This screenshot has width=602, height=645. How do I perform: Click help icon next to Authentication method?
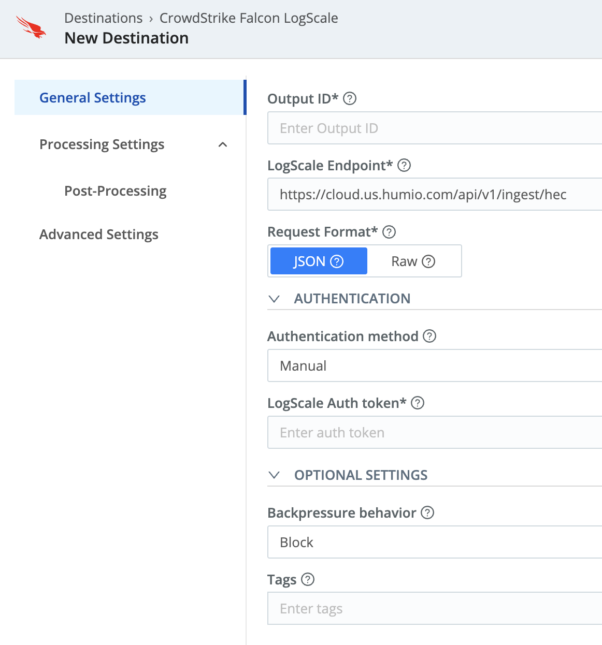click(x=429, y=336)
